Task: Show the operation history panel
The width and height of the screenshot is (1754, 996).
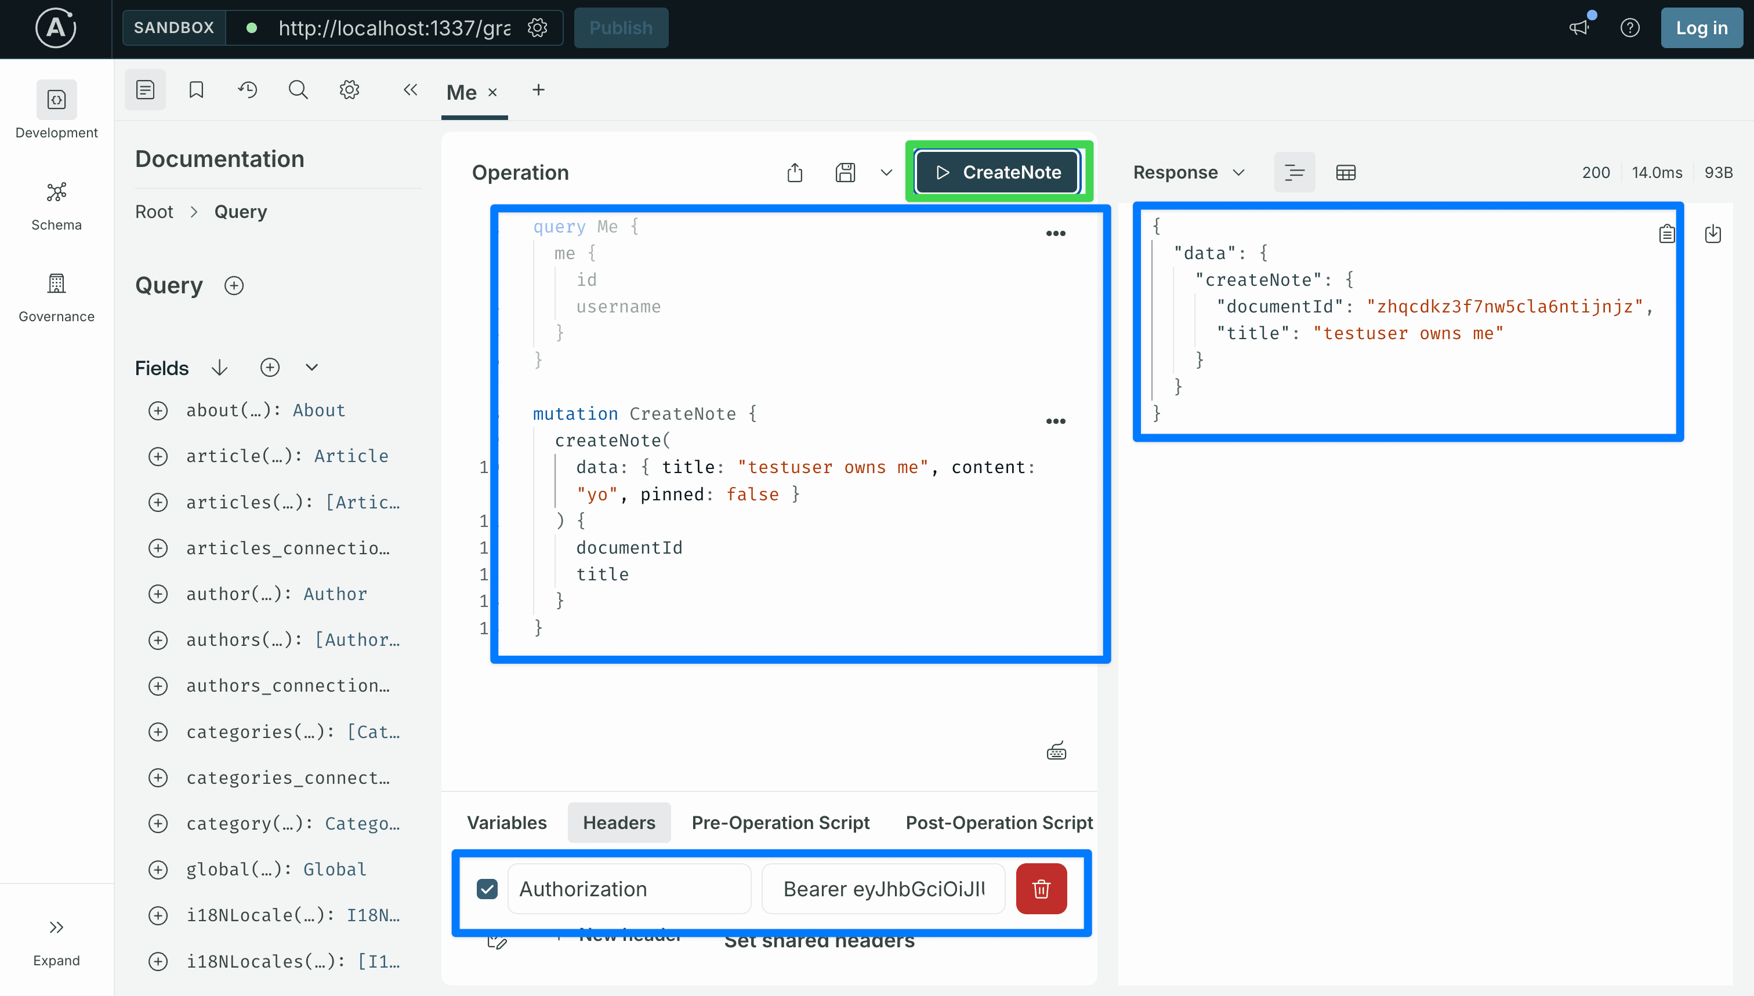Action: click(247, 90)
